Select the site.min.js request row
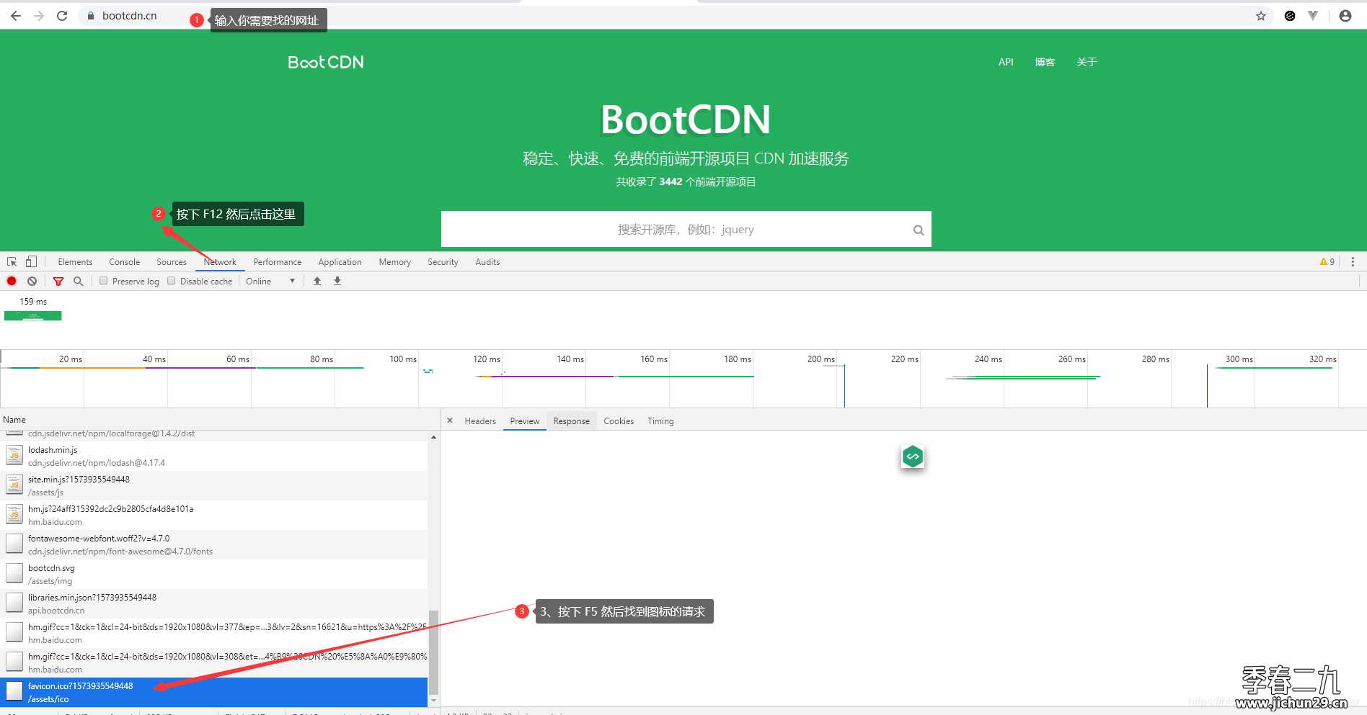Image resolution: width=1367 pixels, height=715 pixels. point(214,486)
